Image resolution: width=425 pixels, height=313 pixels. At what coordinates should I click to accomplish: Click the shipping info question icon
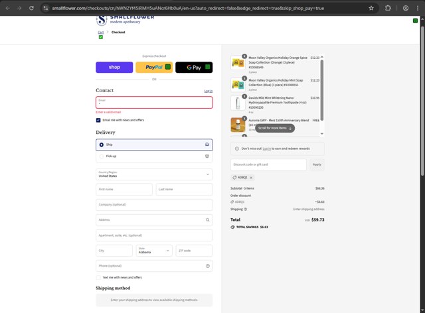pyautogui.click(x=245, y=209)
